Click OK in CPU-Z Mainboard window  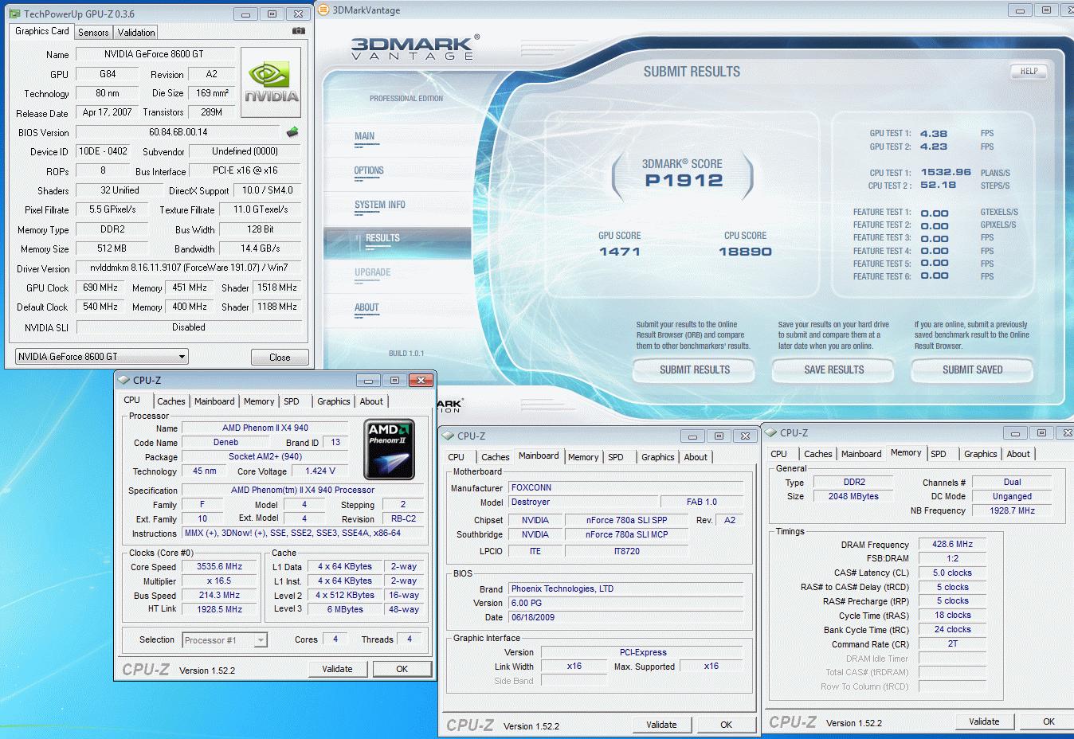[x=726, y=725]
